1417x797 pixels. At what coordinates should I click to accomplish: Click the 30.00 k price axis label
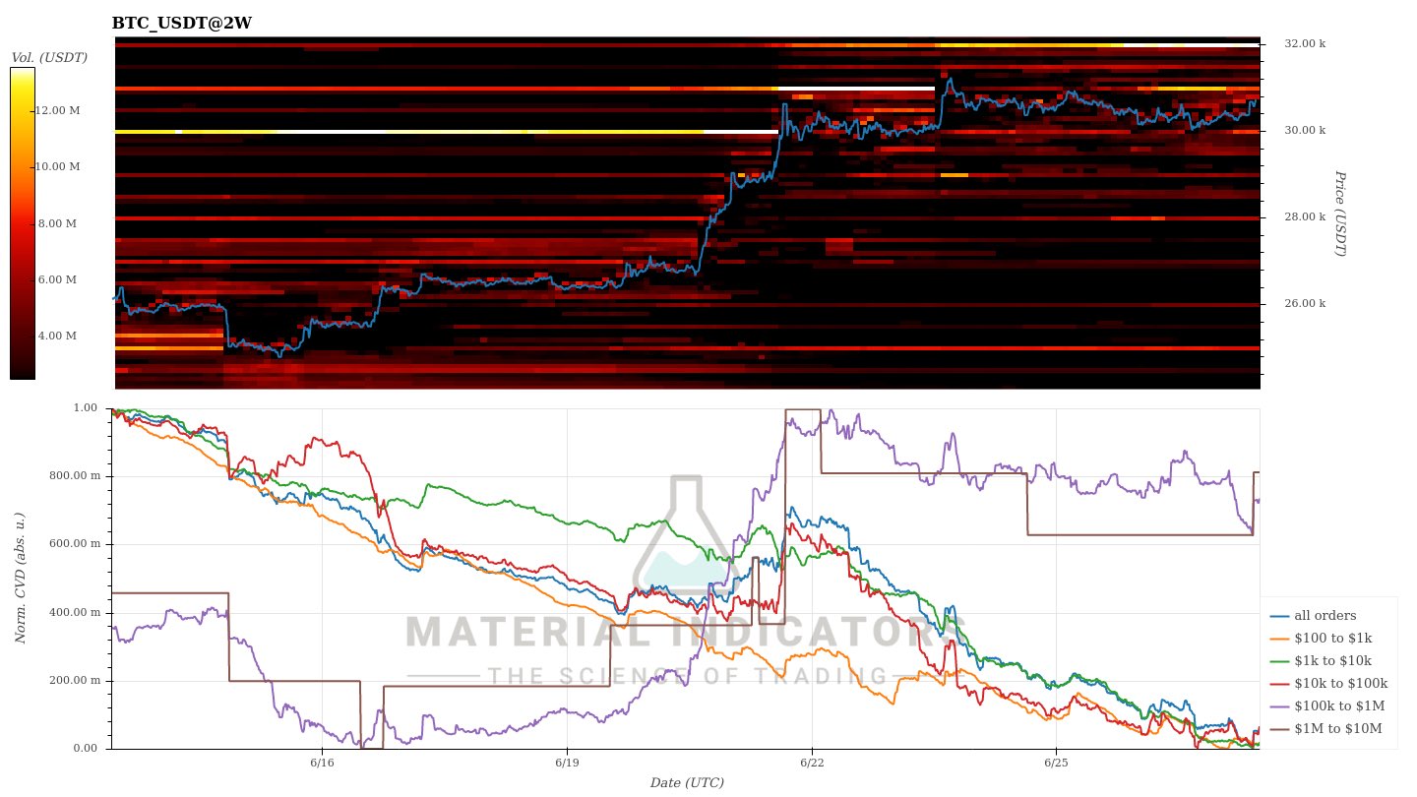click(x=1305, y=130)
